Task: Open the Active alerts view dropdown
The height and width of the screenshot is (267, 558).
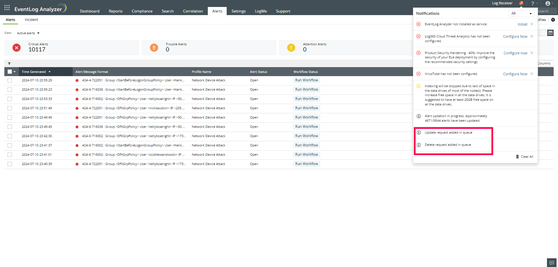Action: [x=28, y=33]
